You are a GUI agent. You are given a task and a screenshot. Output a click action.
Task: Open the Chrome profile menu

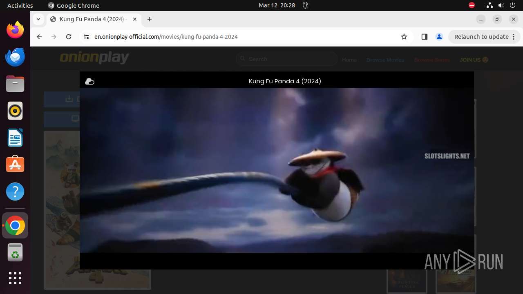(439, 37)
